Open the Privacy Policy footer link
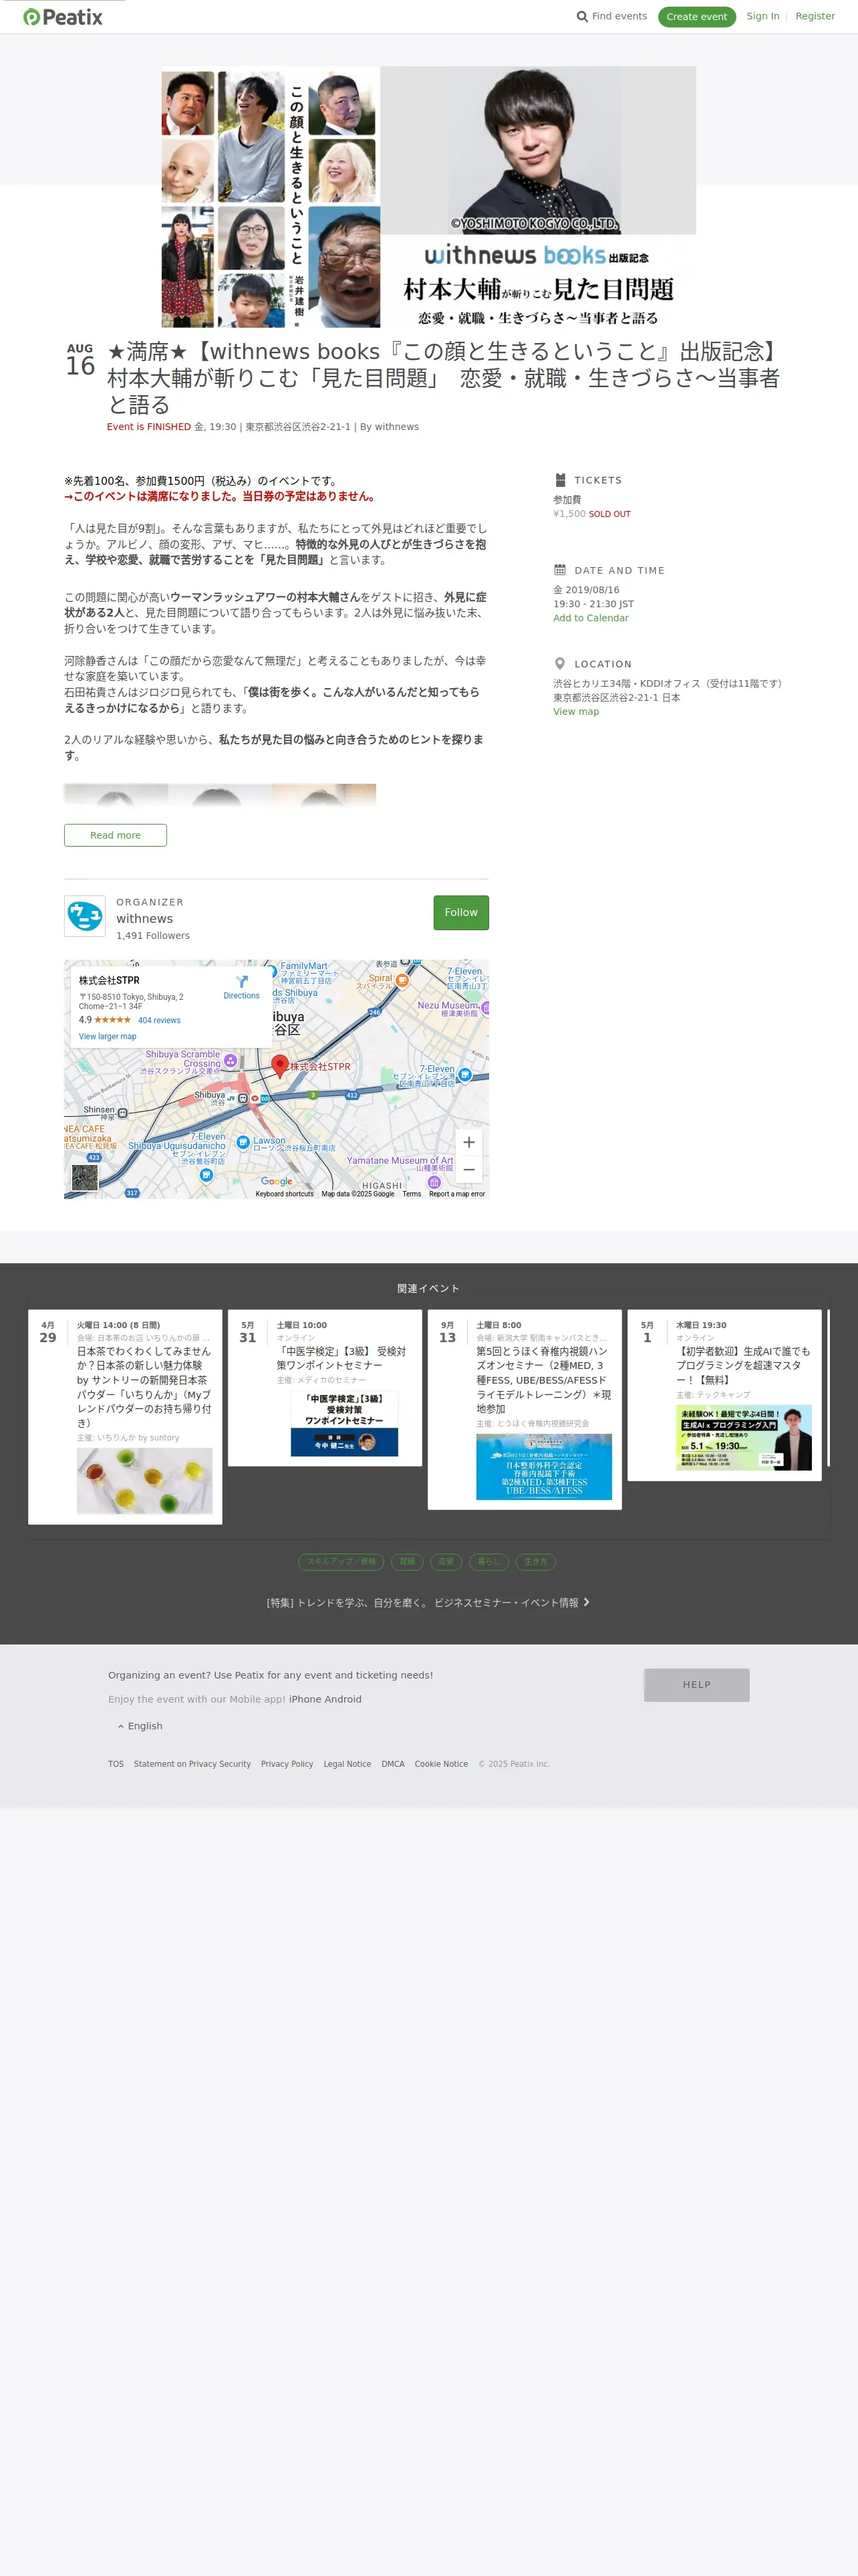The width and height of the screenshot is (858, 2576). 287,1764
